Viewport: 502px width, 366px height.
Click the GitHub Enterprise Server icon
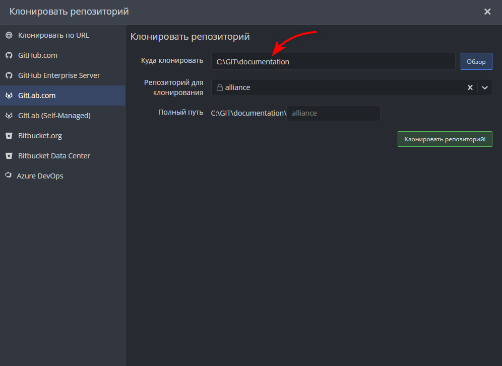pyautogui.click(x=8, y=75)
